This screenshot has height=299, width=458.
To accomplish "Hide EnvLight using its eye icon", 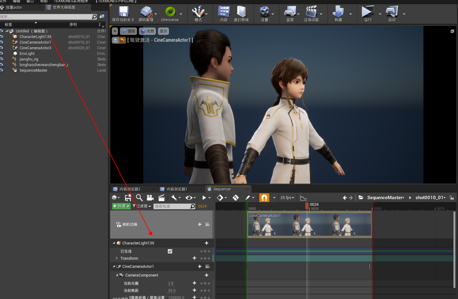I will (2, 54).
